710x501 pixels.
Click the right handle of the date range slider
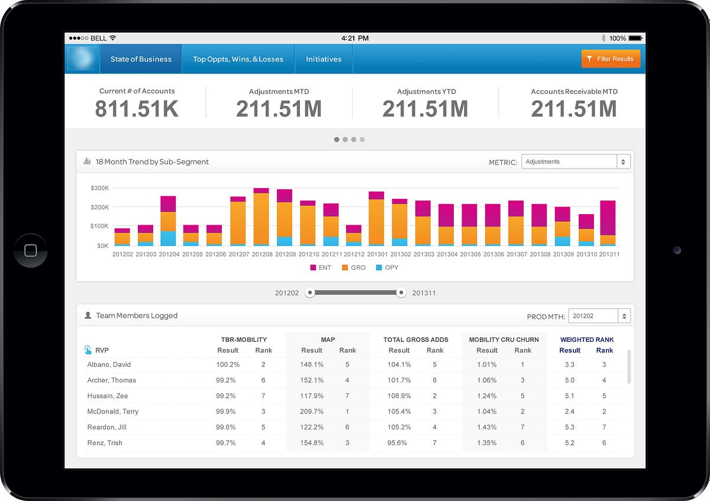(401, 292)
